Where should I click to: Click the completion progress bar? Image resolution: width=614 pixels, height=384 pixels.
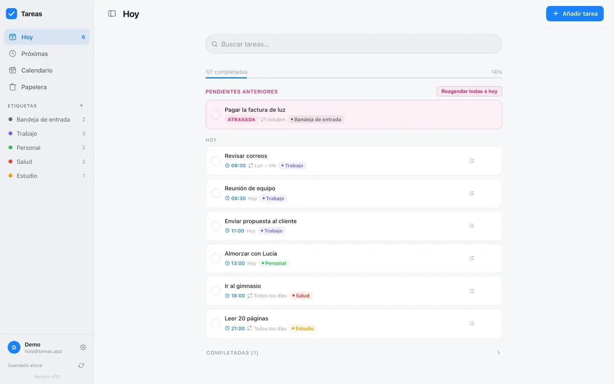click(354, 78)
